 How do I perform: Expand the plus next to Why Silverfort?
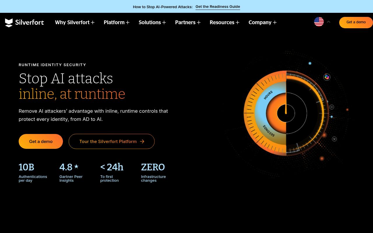pyautogui.click(x=93, y=22)
